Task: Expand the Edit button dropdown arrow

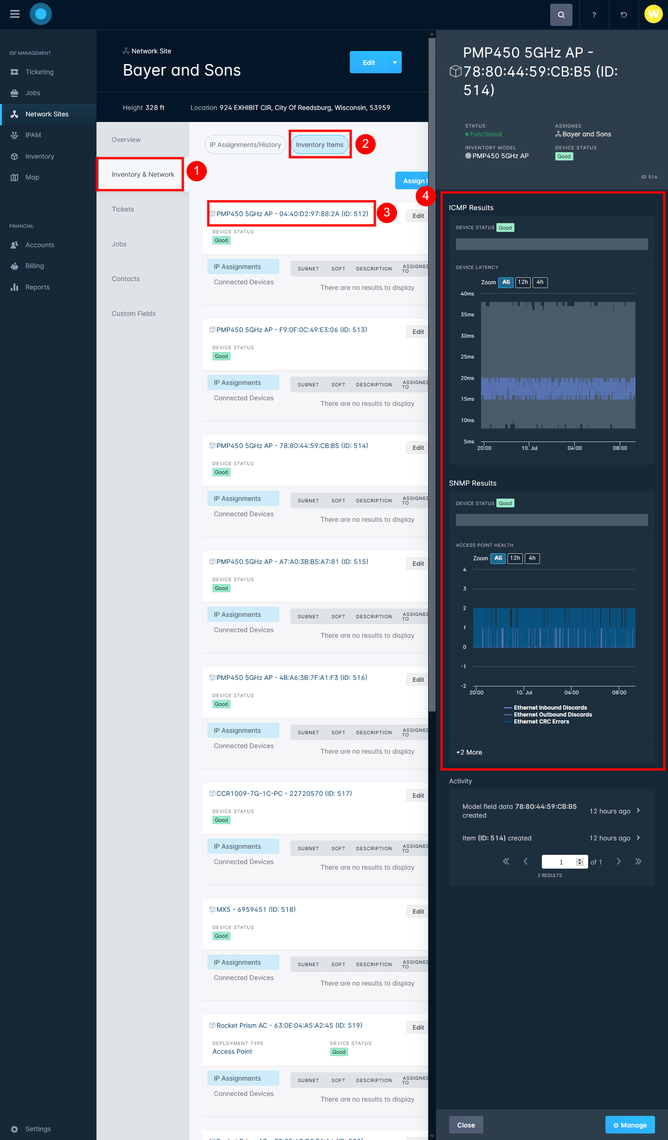Action: [x=395, y=62]
